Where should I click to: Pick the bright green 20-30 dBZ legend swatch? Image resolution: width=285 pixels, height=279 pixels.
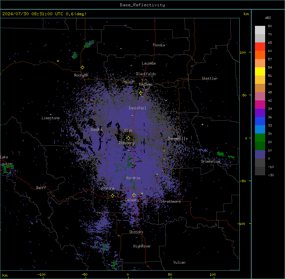click(260, 138)
